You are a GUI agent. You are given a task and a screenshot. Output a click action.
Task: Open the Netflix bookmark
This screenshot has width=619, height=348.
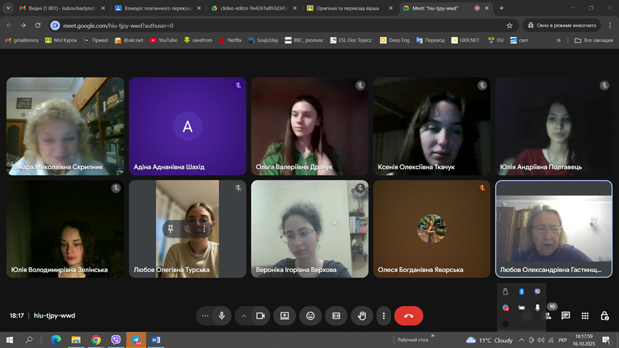click(230, 40)
